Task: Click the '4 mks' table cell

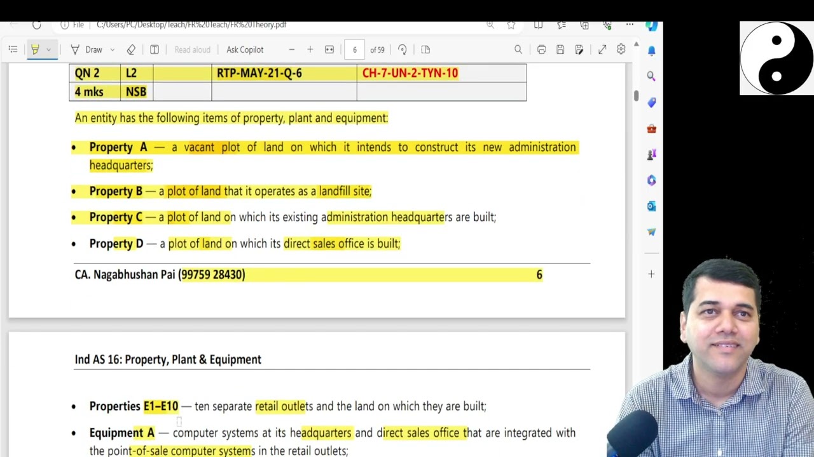Action: click(x=95, y=92)
